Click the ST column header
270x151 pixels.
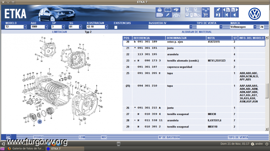(x=235, y=38)
